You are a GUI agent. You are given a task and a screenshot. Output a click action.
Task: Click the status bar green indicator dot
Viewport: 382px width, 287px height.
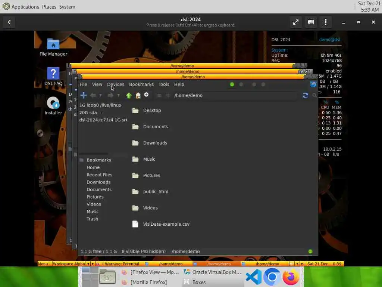(310, 251)
